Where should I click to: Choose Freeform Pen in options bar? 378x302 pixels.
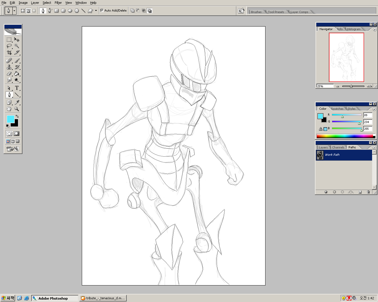pos(50,11)
